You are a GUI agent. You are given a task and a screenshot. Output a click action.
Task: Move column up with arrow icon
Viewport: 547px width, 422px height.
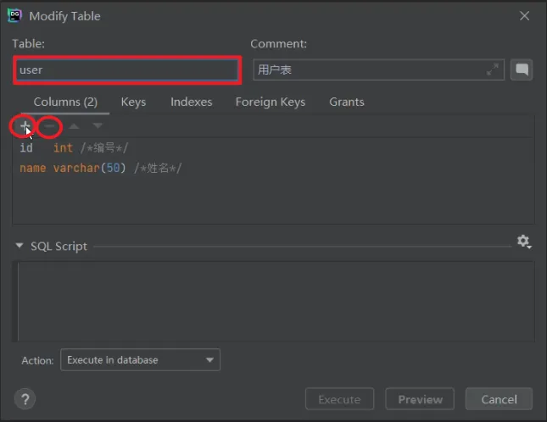74,126
